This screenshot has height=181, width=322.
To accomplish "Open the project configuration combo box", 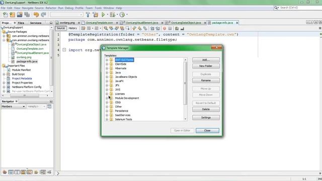I will click(67, 15).
